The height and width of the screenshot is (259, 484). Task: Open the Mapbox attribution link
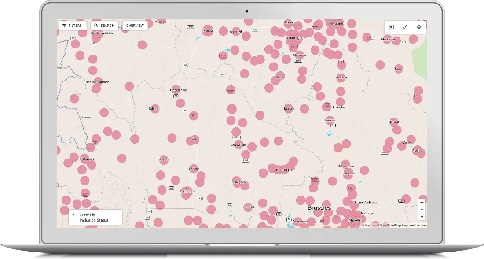point(370,226)
